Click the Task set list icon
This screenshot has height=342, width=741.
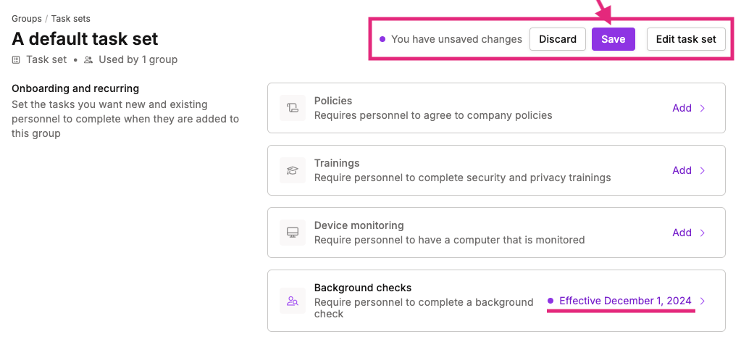coord(16,60)
